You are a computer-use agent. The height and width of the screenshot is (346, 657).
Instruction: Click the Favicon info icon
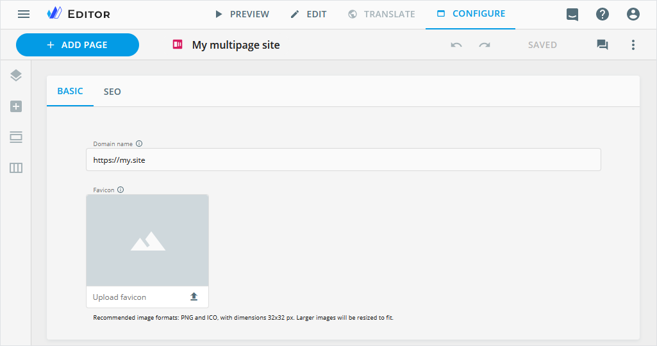click(x=121, y=190)
